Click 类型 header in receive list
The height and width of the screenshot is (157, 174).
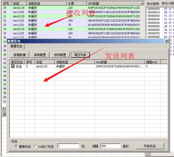(x=19, y=4)
